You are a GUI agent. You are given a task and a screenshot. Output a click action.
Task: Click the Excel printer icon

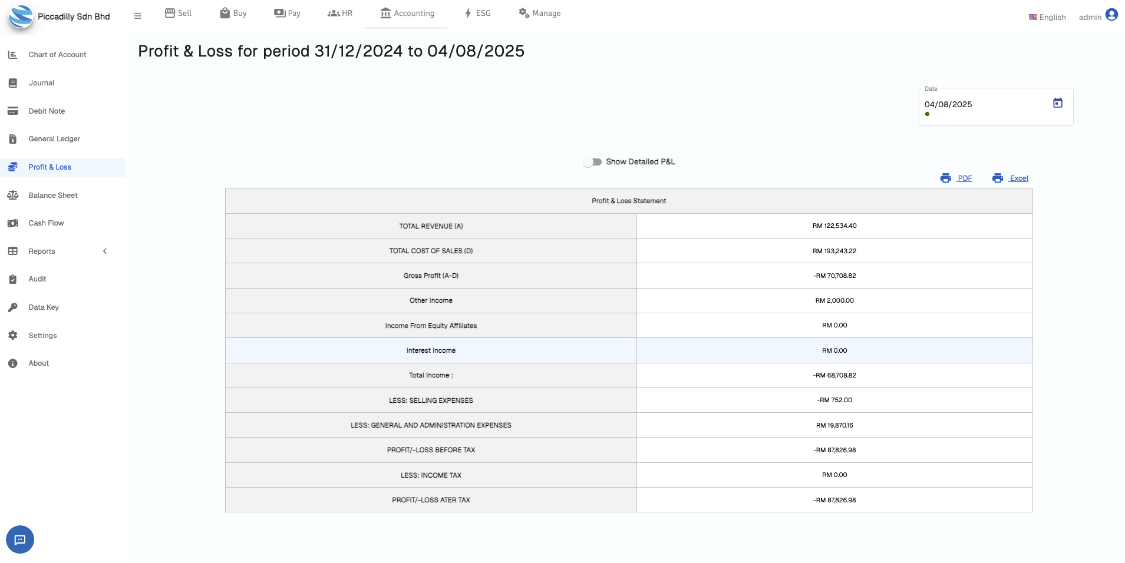coord(998,178)
